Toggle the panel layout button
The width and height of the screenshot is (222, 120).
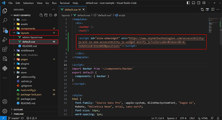pyautogui.click(x=194, y=3)
